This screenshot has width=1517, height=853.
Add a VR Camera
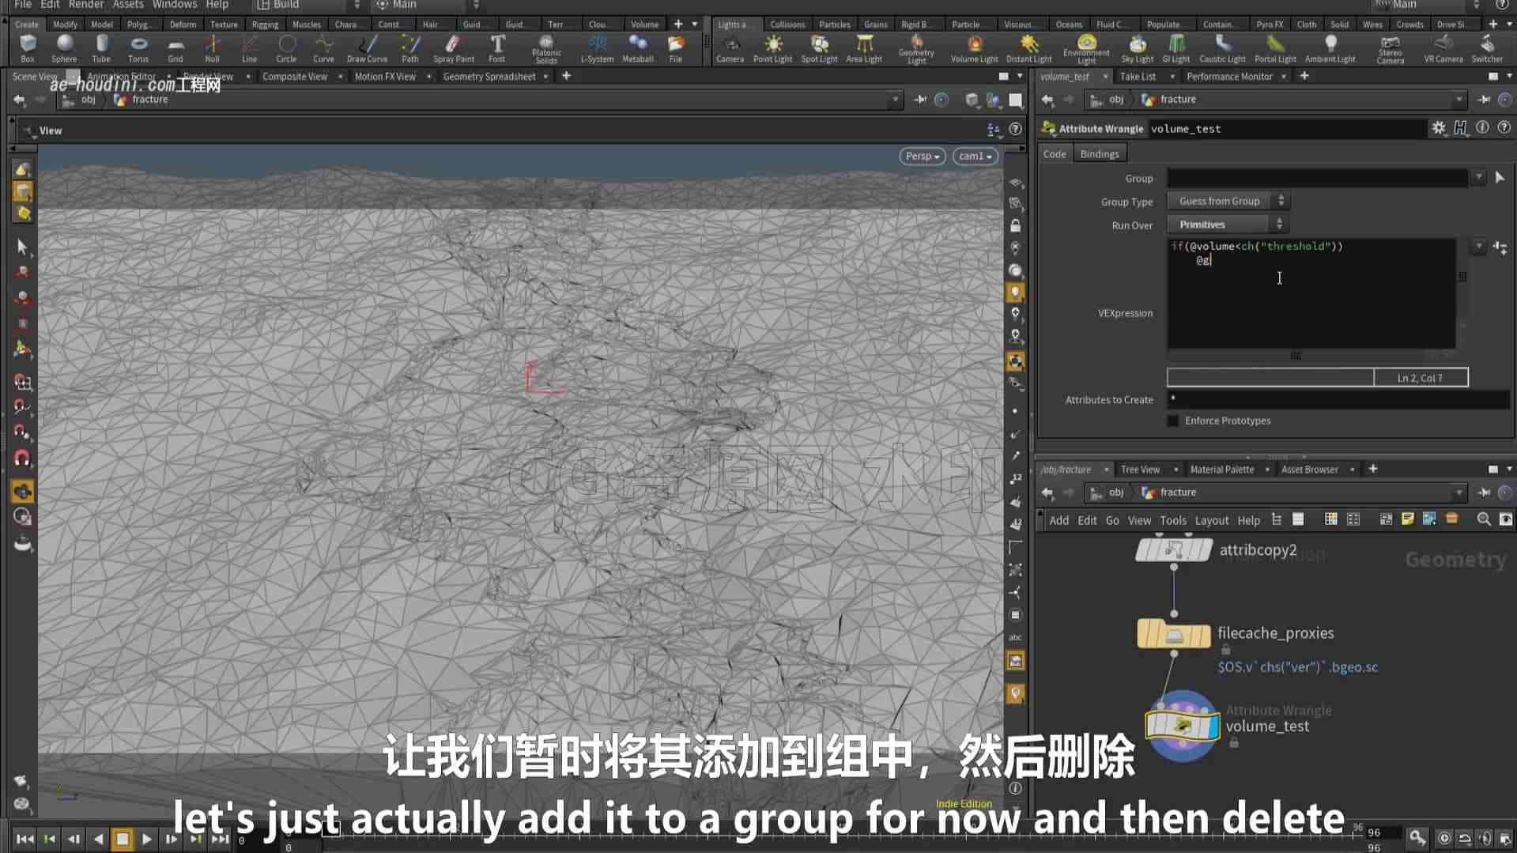coord(1443,48)
